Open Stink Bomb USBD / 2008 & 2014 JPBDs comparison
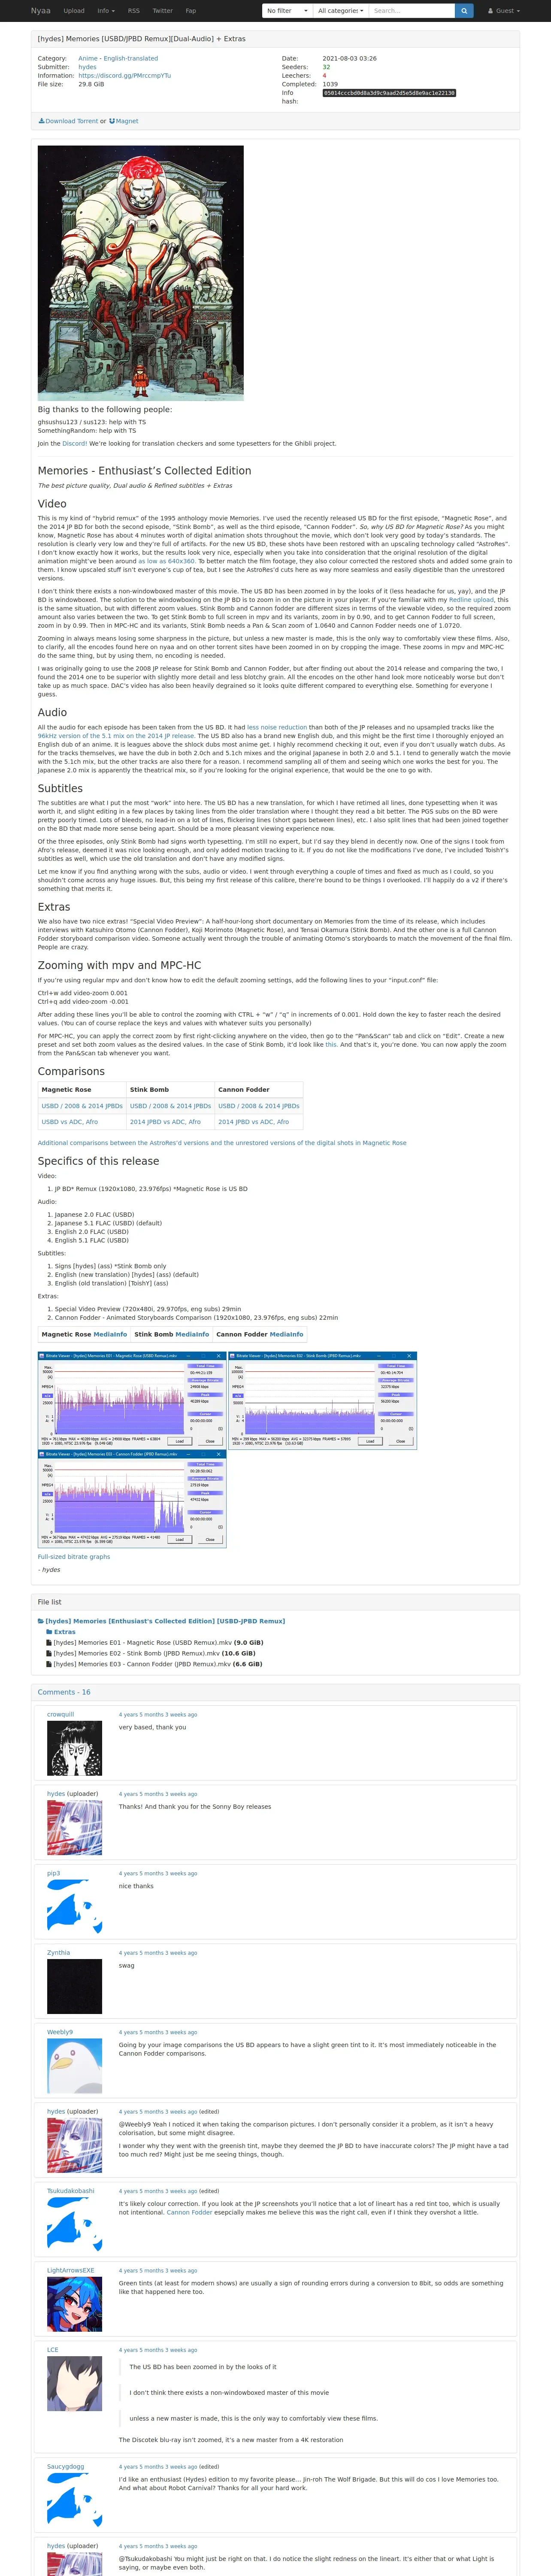Image resolution: width=551 pixels, height=2576 pixels. (170, 1106)
